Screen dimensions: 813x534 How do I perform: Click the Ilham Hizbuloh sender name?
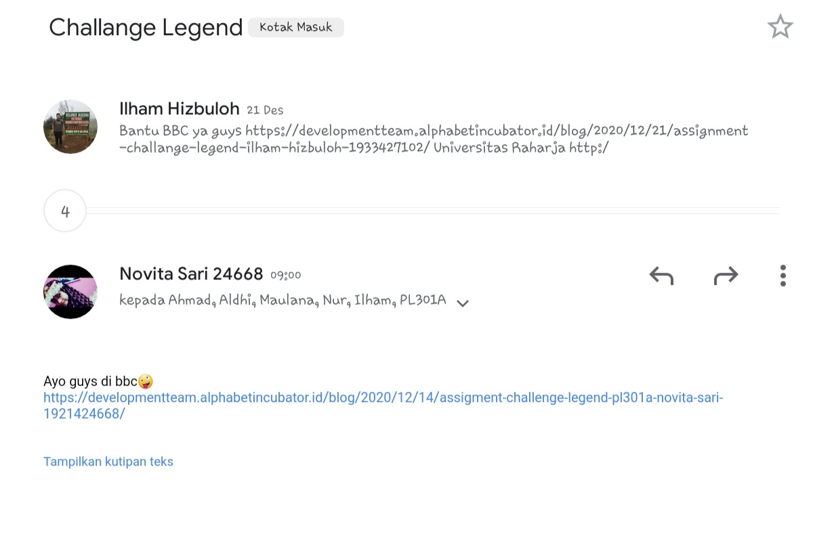pos(180,108)
